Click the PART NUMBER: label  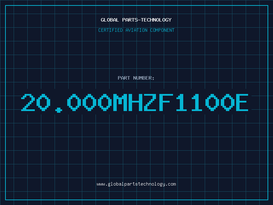tap(136, 78)
